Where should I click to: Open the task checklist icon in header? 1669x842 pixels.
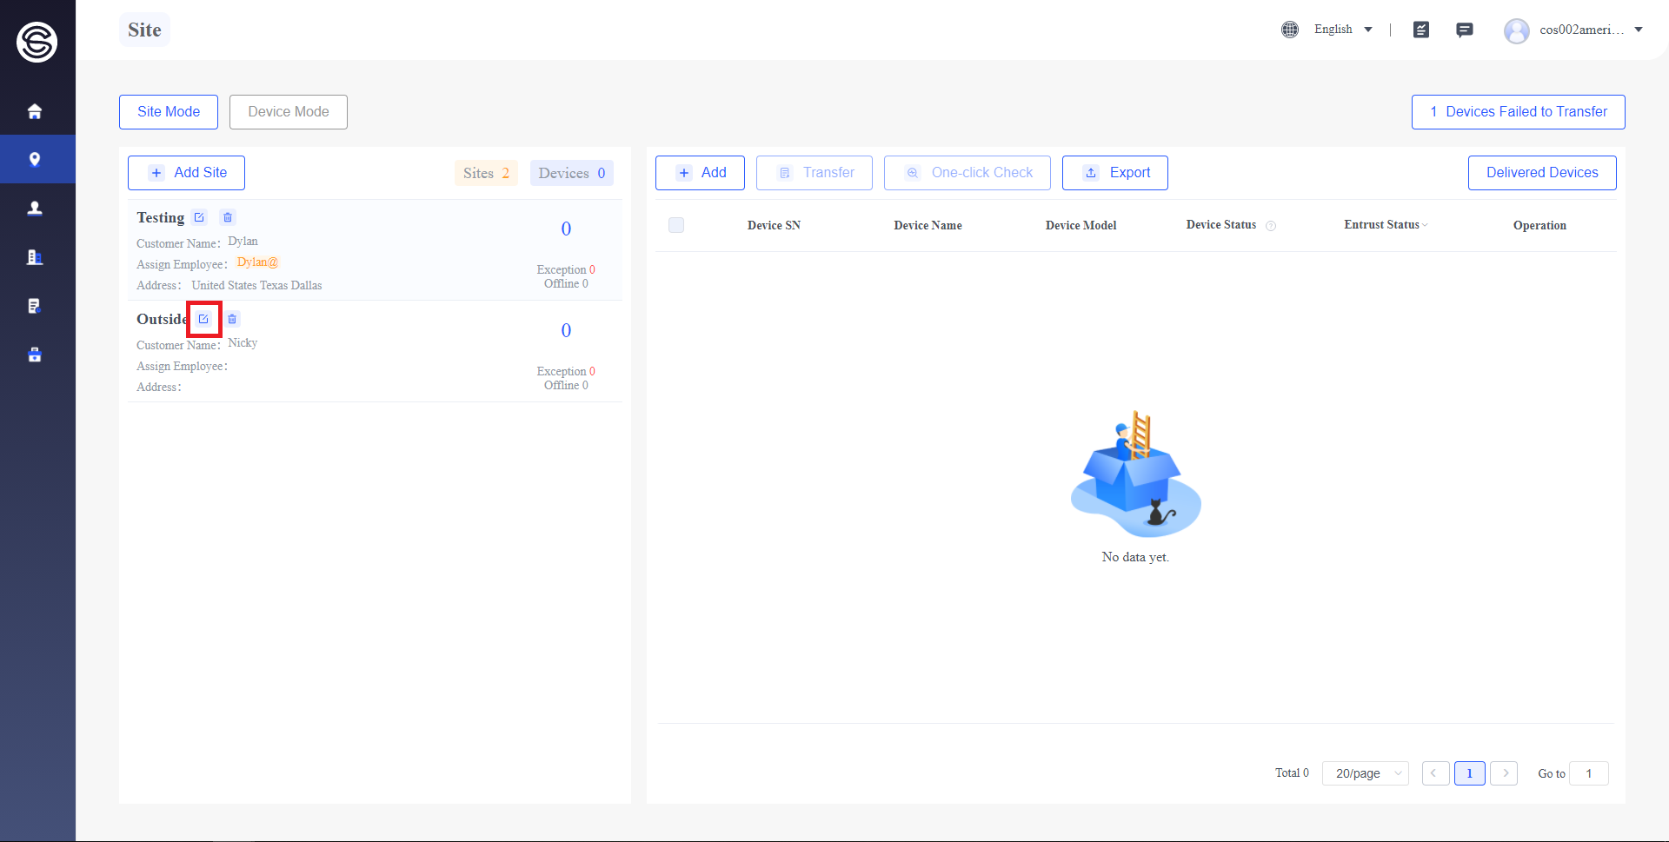click(x=1421, y=30)
